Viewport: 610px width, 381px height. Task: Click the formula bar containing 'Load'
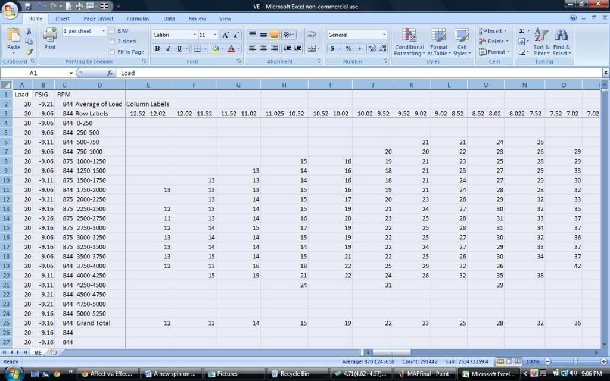360,73
